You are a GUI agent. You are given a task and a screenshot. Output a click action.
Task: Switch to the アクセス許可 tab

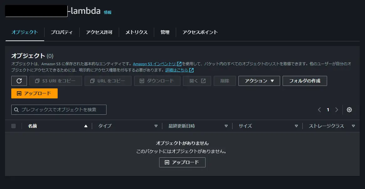[99, 32]
